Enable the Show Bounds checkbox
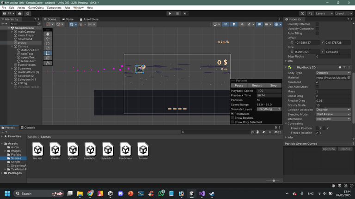 tap(233, 118)
